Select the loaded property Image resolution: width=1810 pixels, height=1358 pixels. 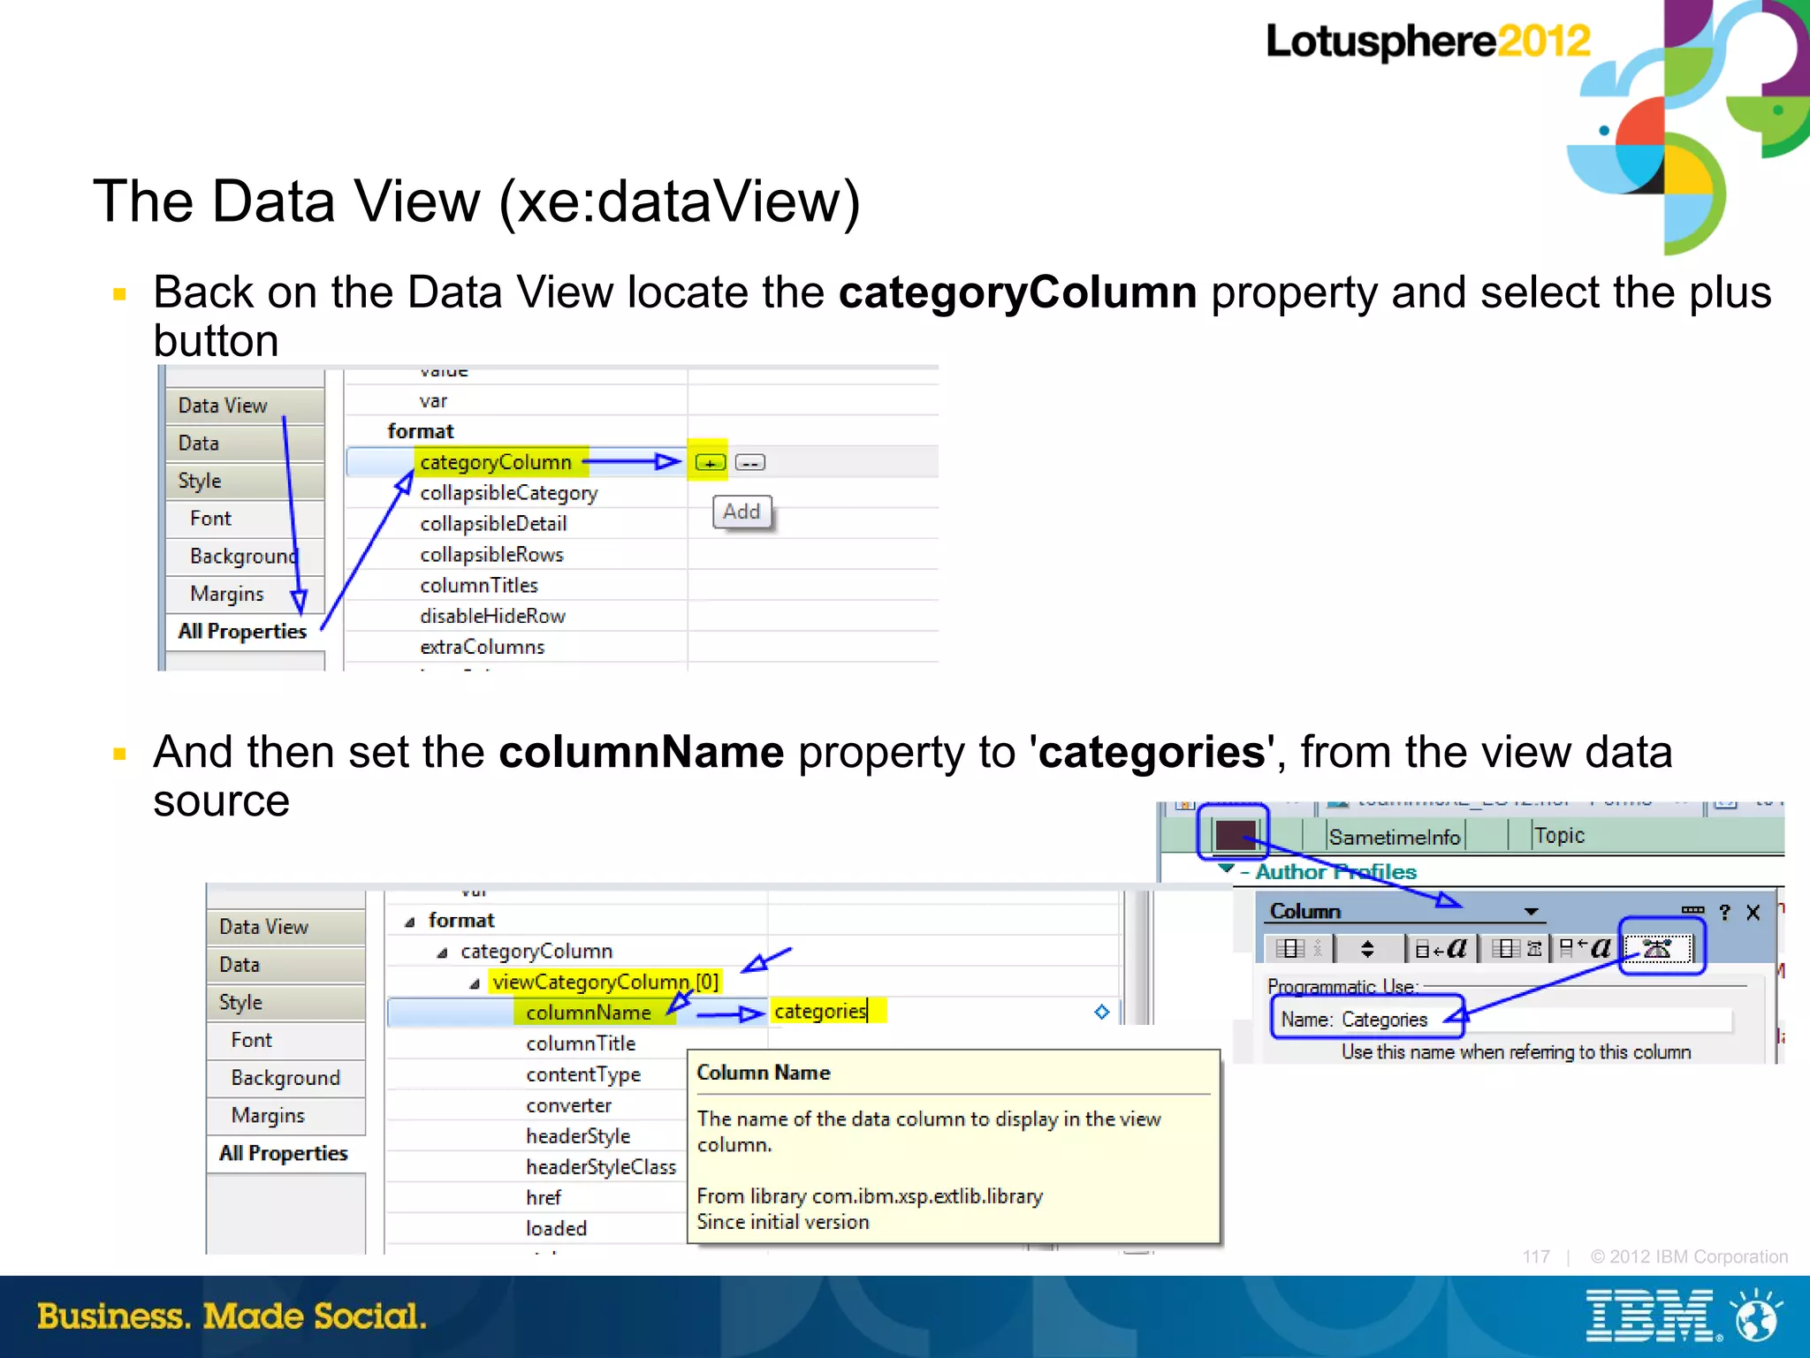coord(556,1229)
